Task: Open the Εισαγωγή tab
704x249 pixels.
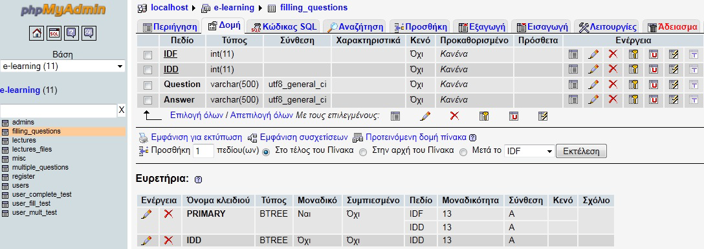Action: tap(542, 27)
